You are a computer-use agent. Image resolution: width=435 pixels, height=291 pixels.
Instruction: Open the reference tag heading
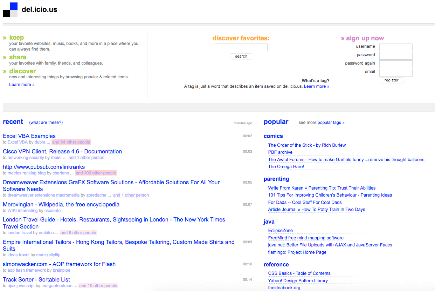[x=276, y=265]
